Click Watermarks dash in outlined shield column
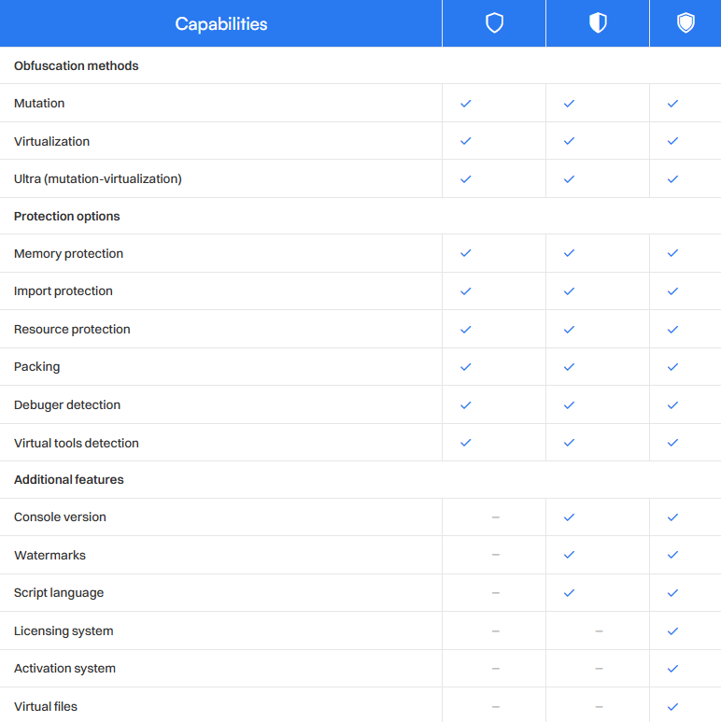 pos(495,555)
